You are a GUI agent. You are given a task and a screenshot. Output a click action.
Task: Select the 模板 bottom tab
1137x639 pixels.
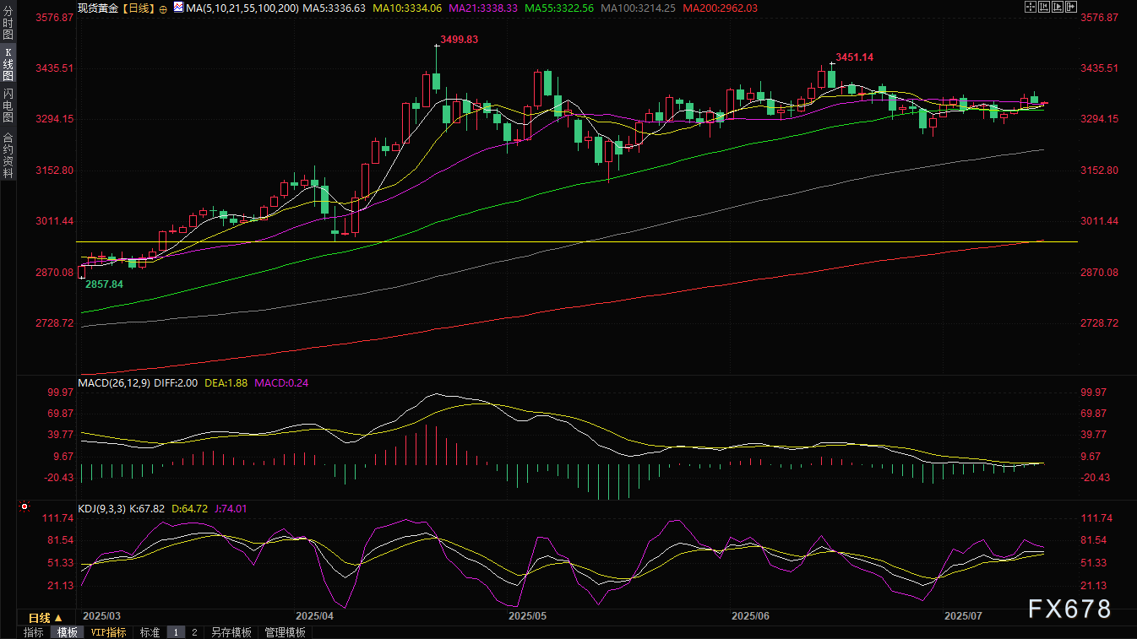point(67,632)
